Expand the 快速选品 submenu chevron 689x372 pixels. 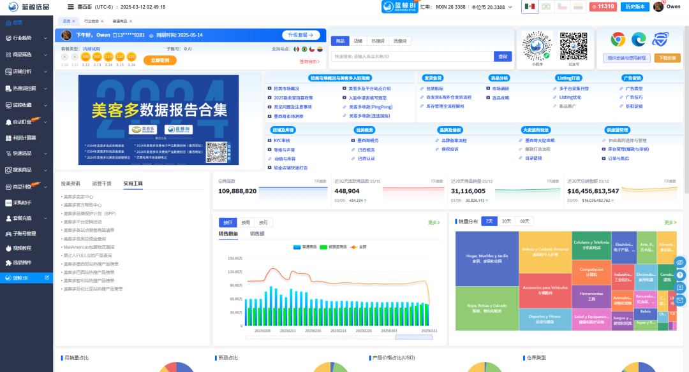click(x=45, y=154)
